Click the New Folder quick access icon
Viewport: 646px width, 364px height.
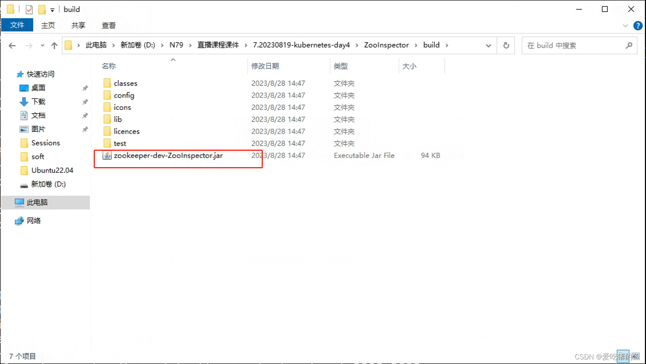[42, 10]
